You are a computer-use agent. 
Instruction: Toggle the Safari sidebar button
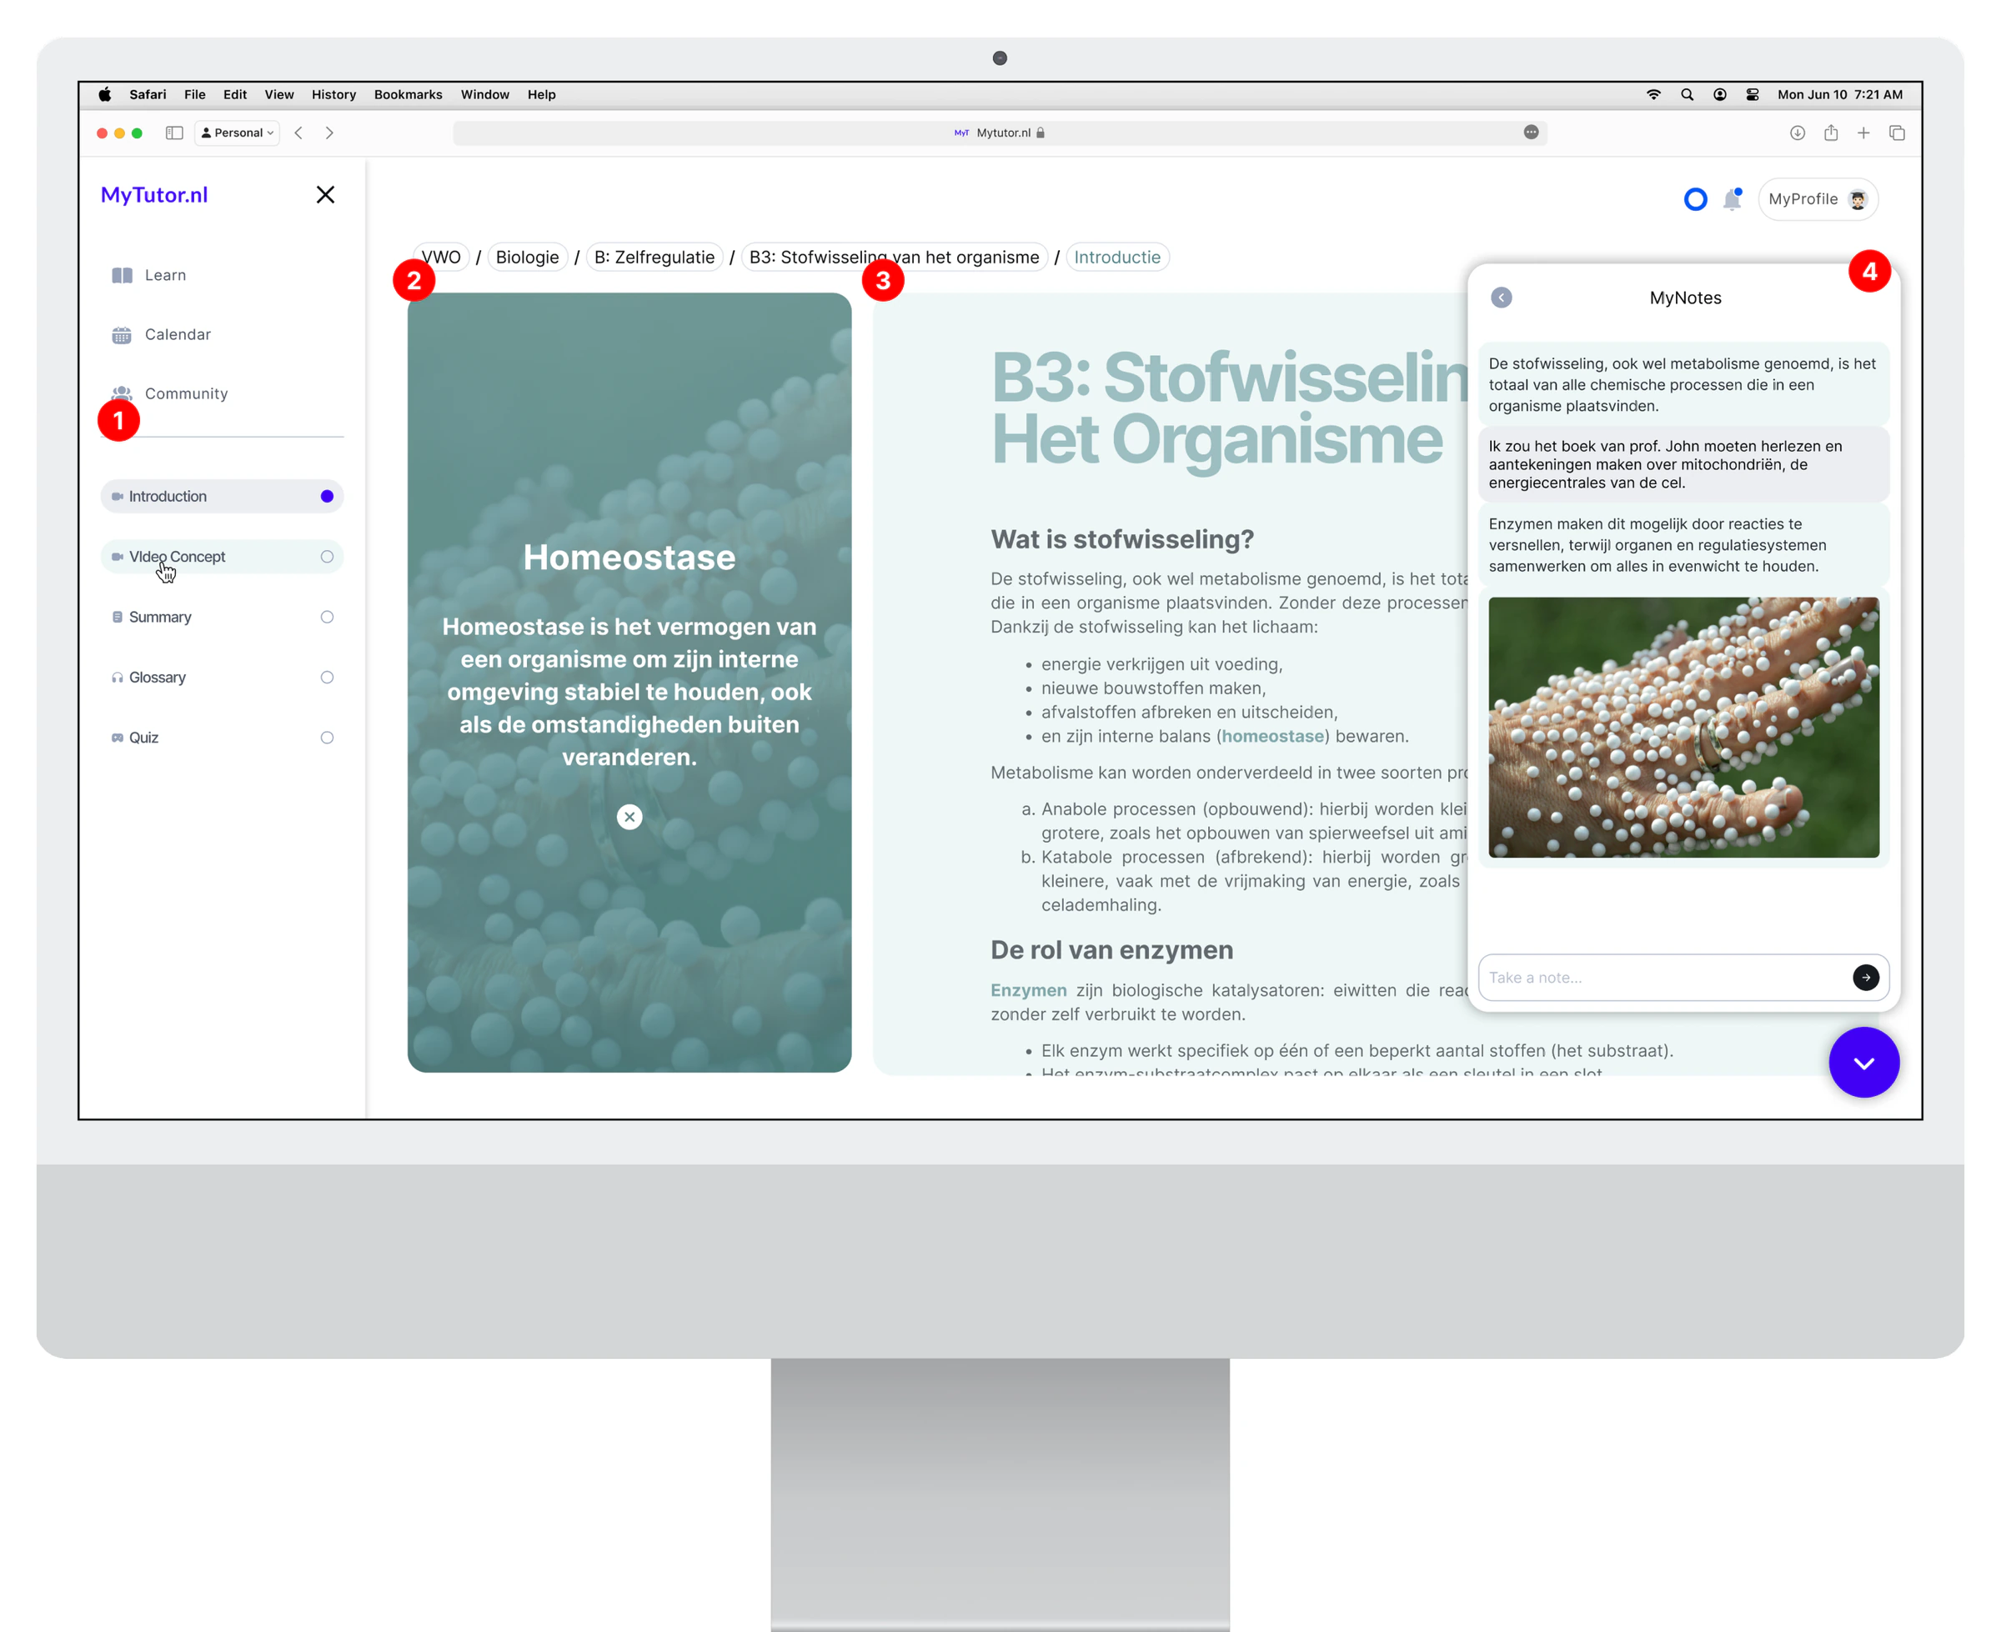[174, 133]
